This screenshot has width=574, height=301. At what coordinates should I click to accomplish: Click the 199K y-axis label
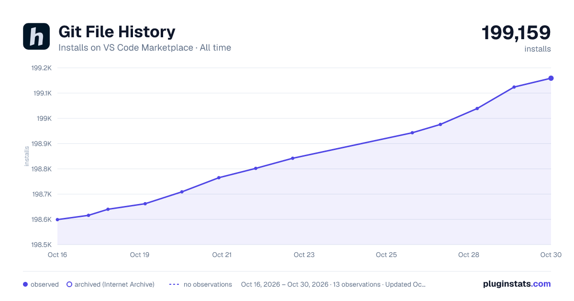(44, 118)
